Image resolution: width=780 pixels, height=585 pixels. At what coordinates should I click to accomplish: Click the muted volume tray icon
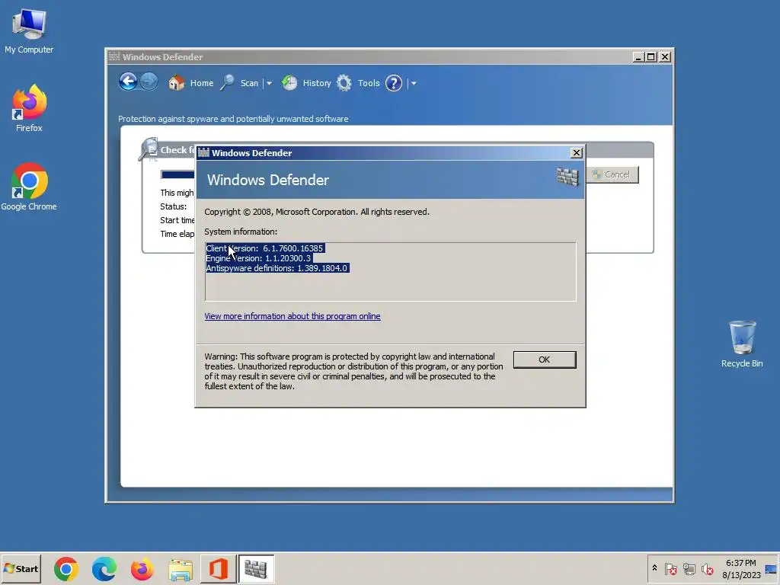[x=707, y=568]
